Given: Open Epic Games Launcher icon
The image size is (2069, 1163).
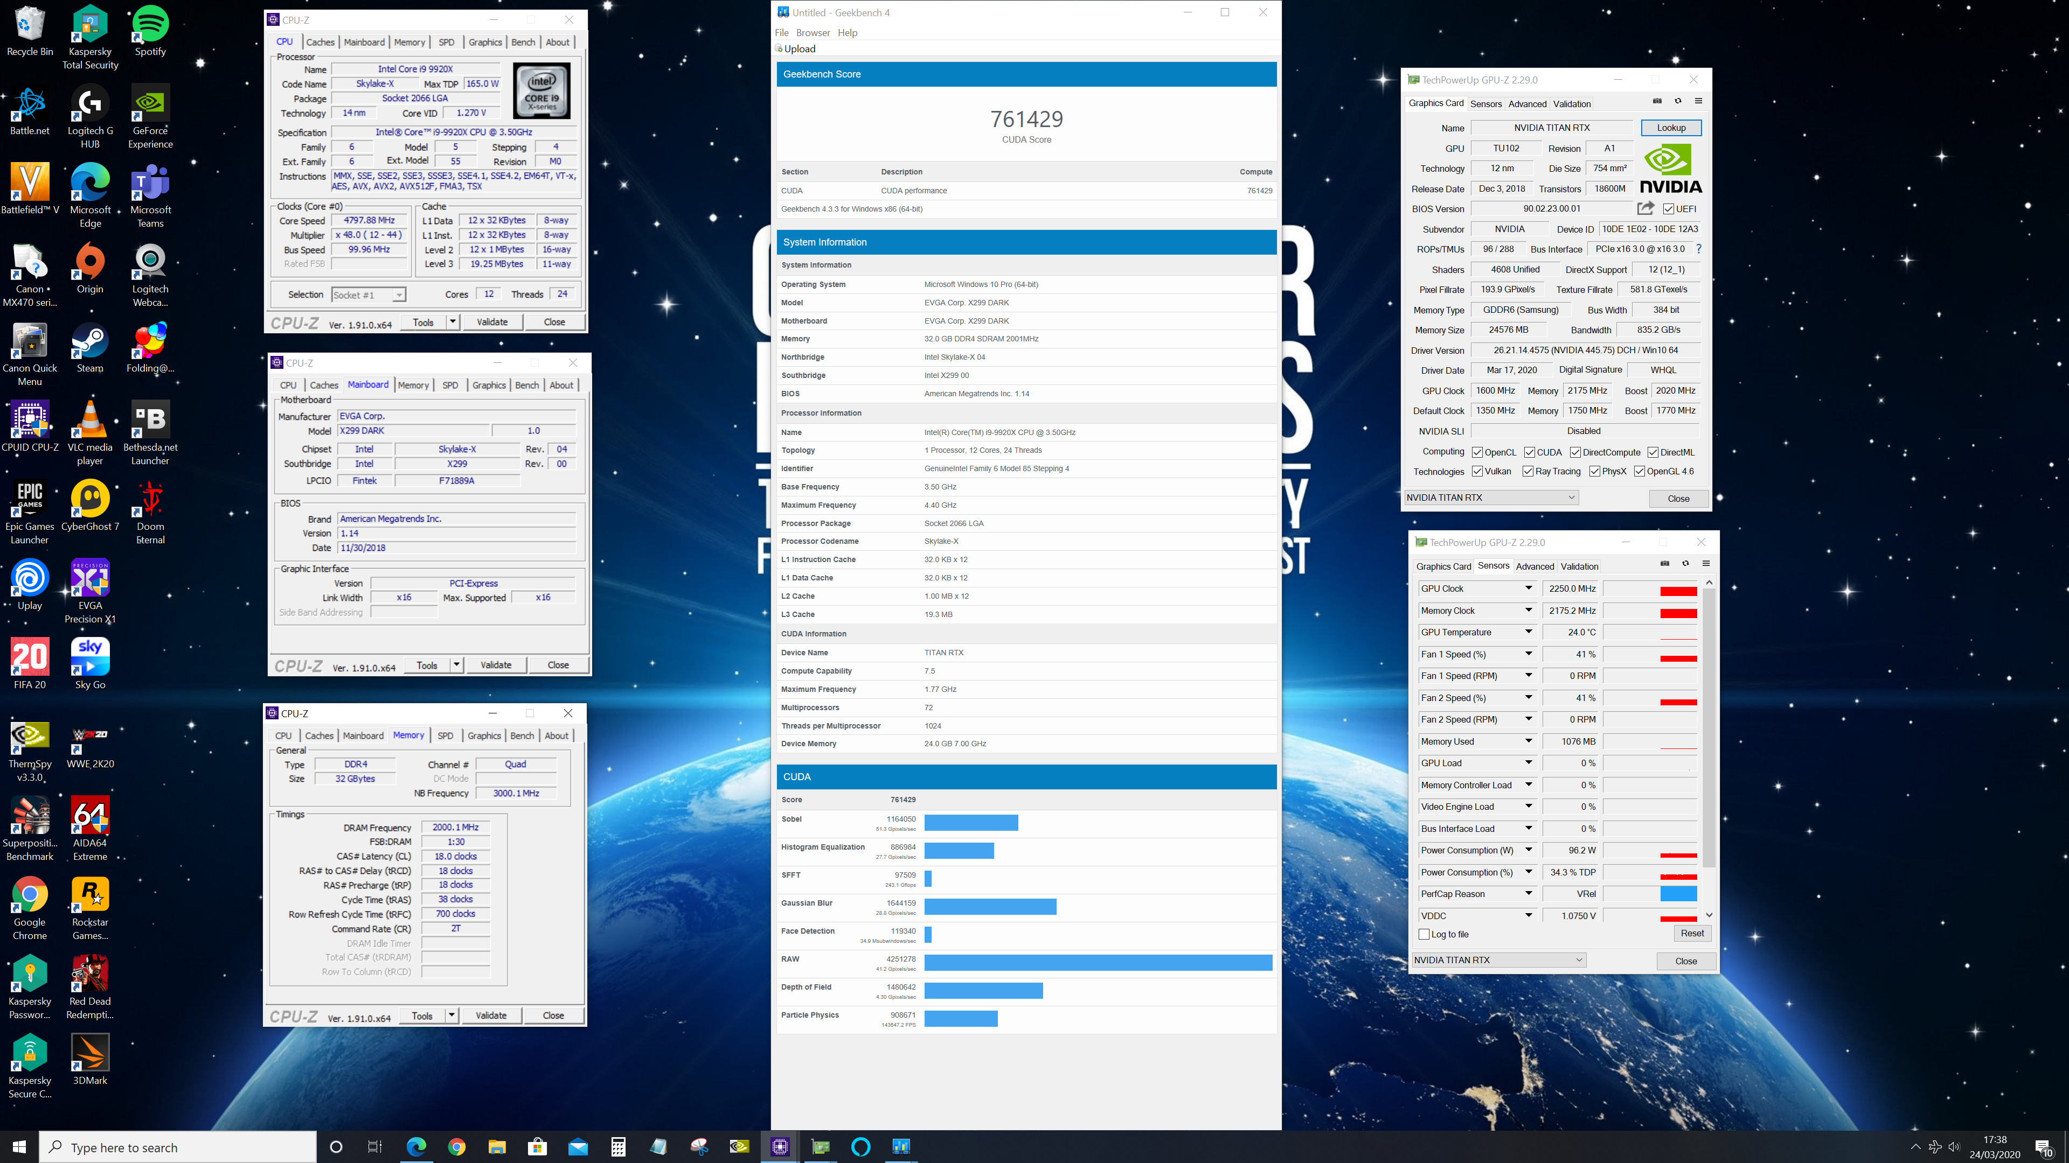Looking at the screenshot, I should (30, 513).
